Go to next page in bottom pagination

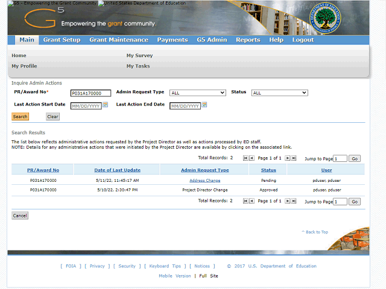287,201
